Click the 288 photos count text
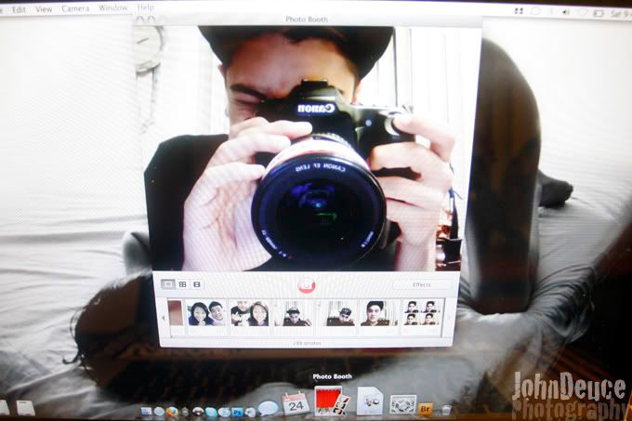The height and width of the screenshot is (421, 632). [307, 343]
